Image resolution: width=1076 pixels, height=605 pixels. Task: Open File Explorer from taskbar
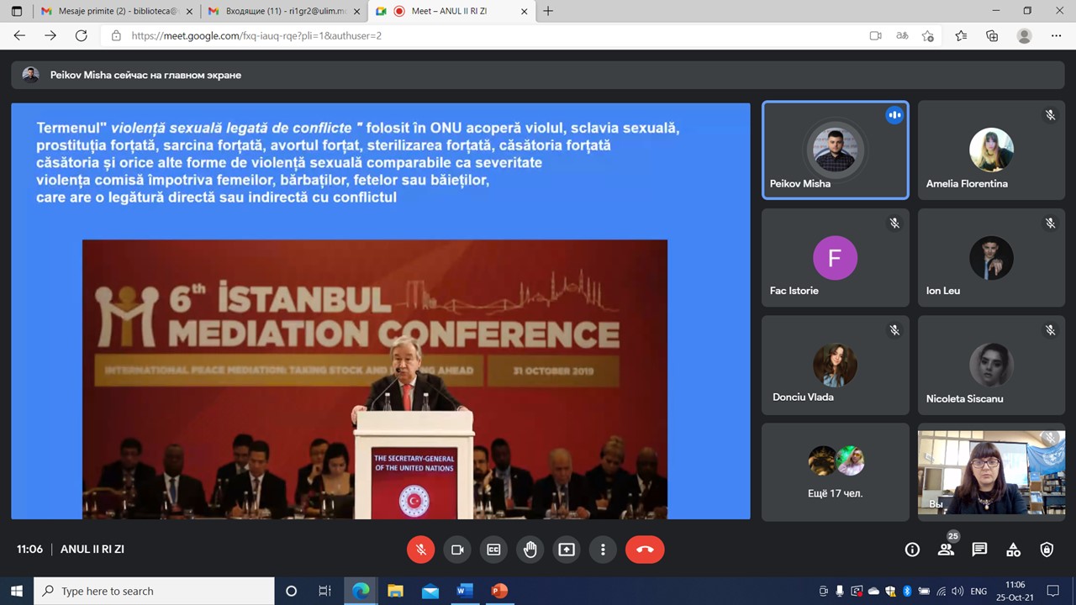click(395, 591)
